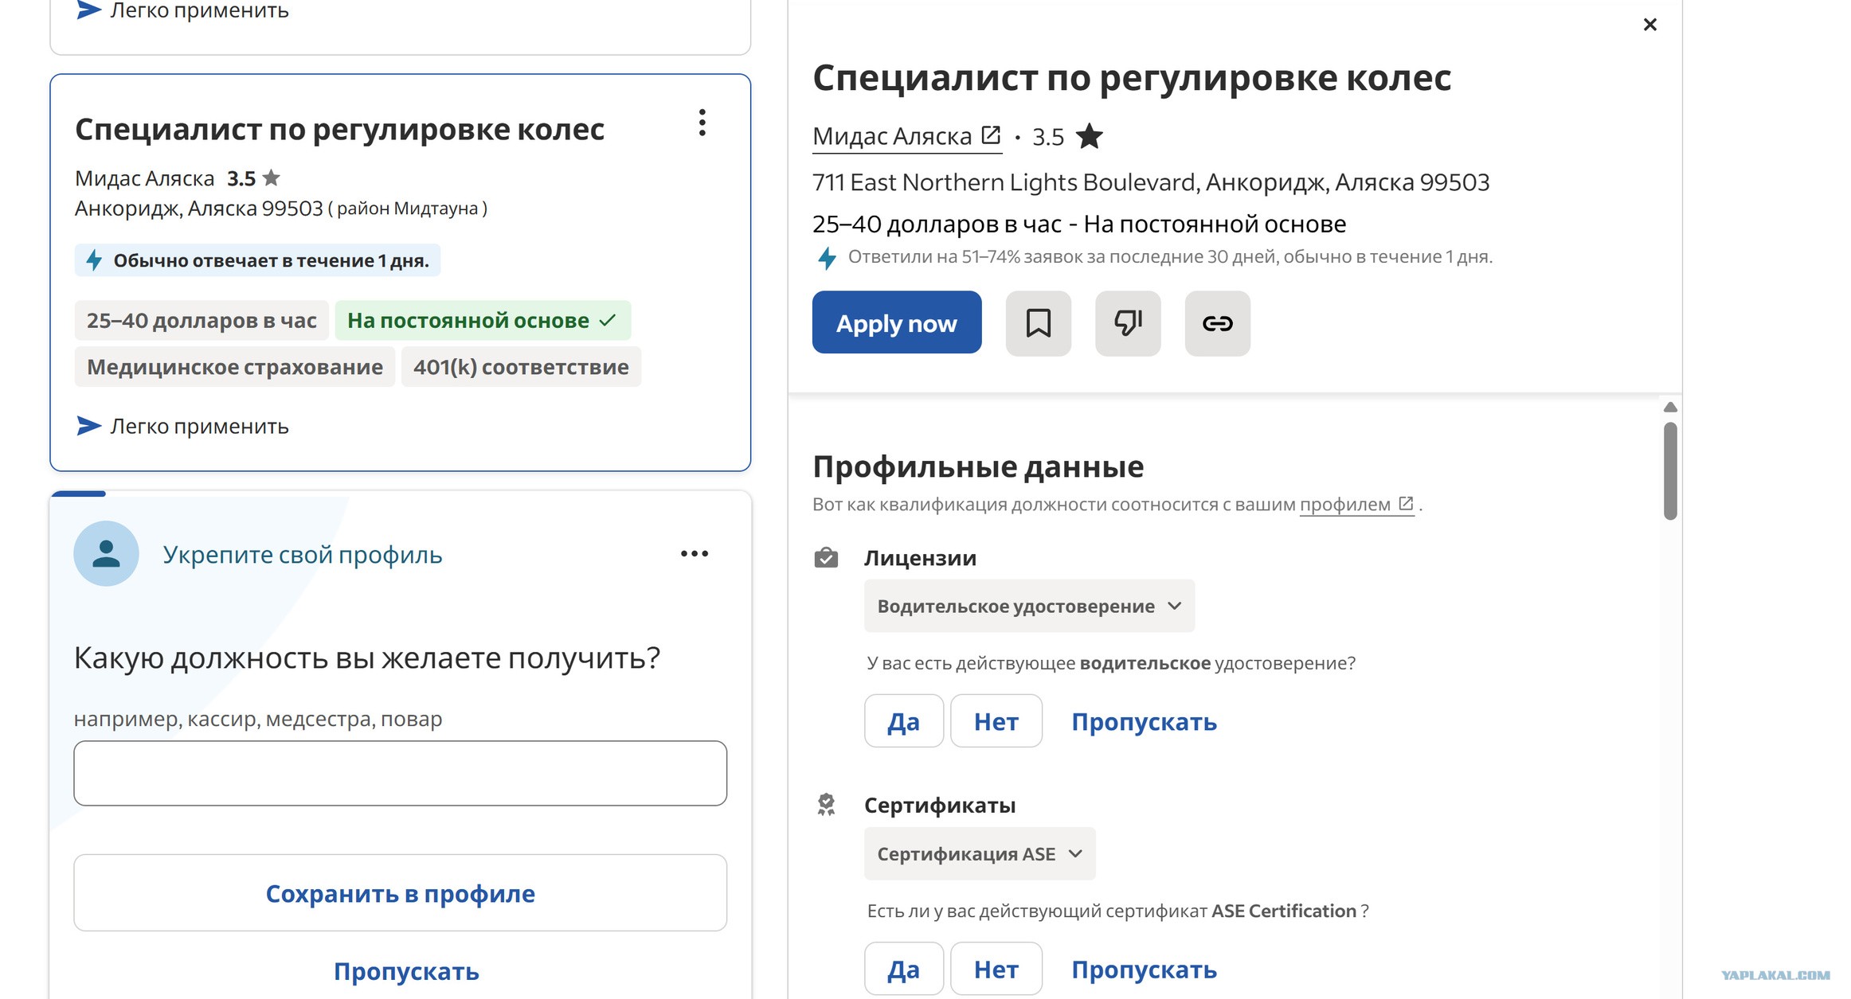1851x999 pixels.
Task: Click the Сертификаты section label
Action: pos(940,805)
